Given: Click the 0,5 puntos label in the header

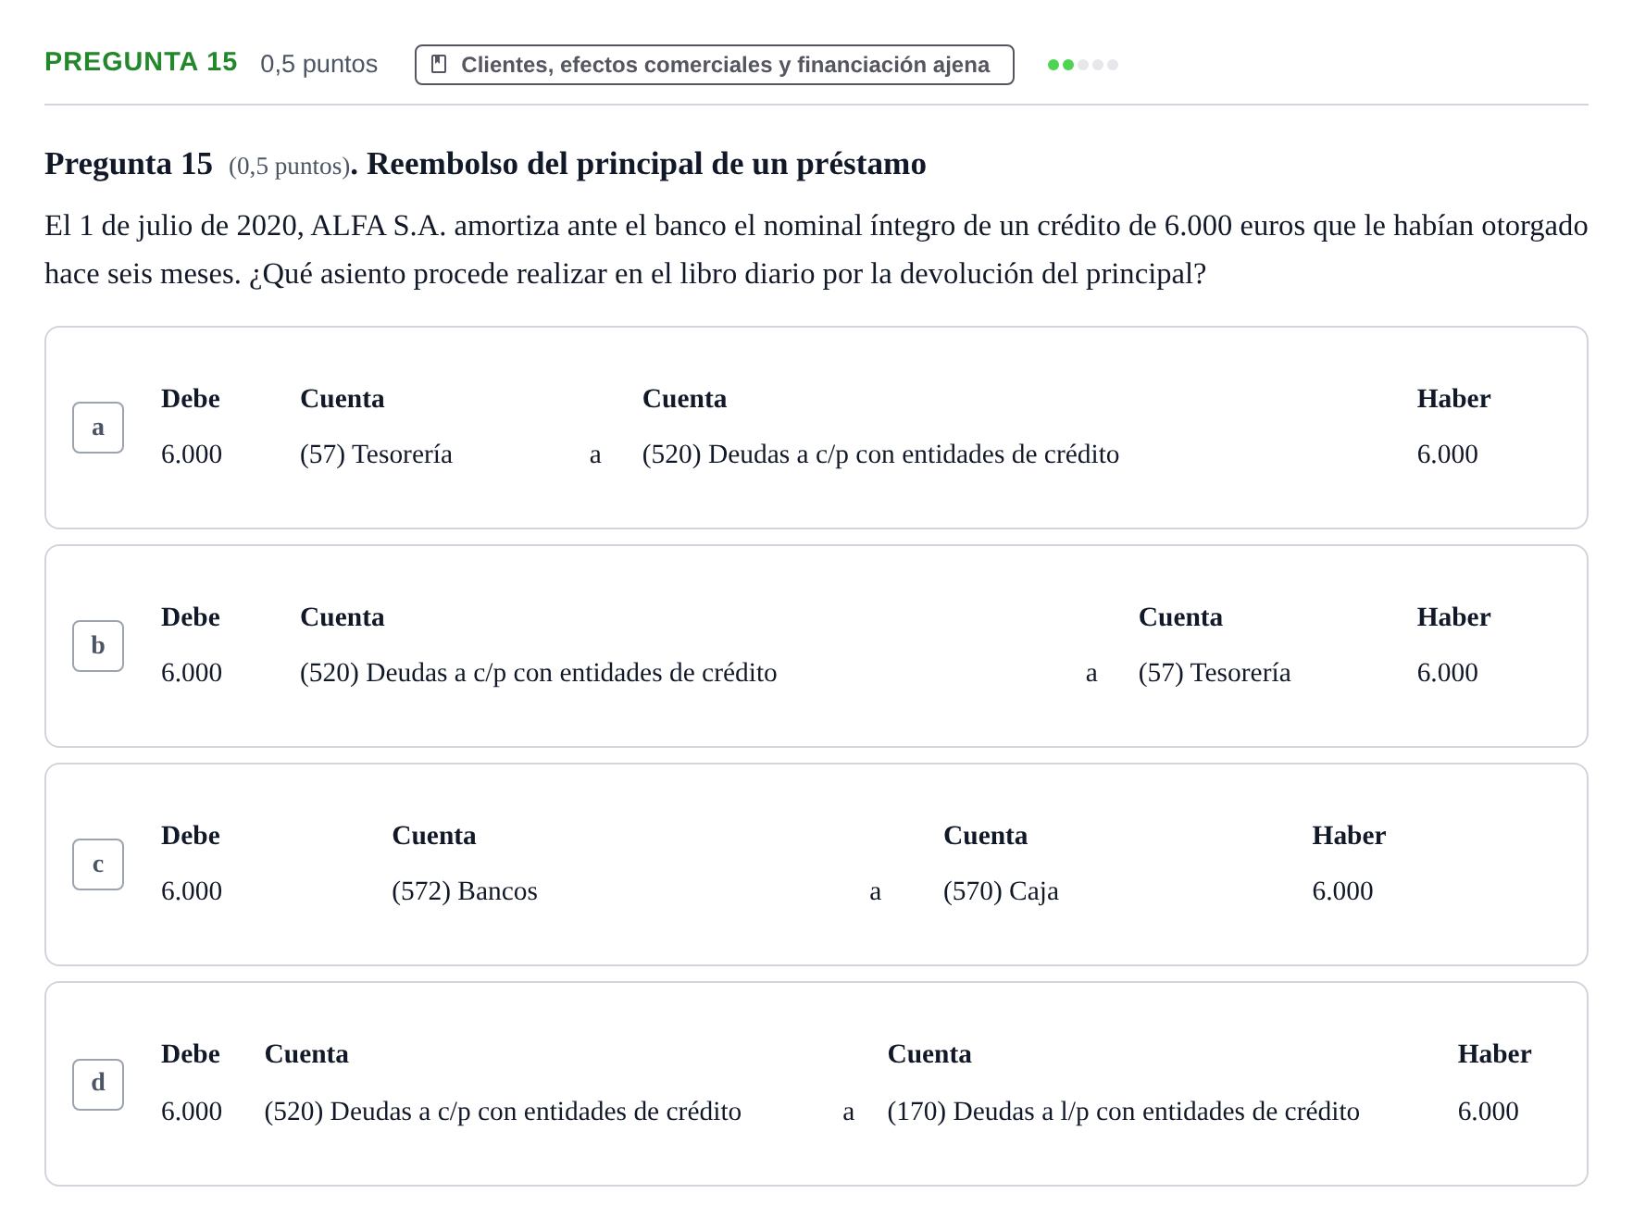Looking at the screenshot, I should (319, 64).
